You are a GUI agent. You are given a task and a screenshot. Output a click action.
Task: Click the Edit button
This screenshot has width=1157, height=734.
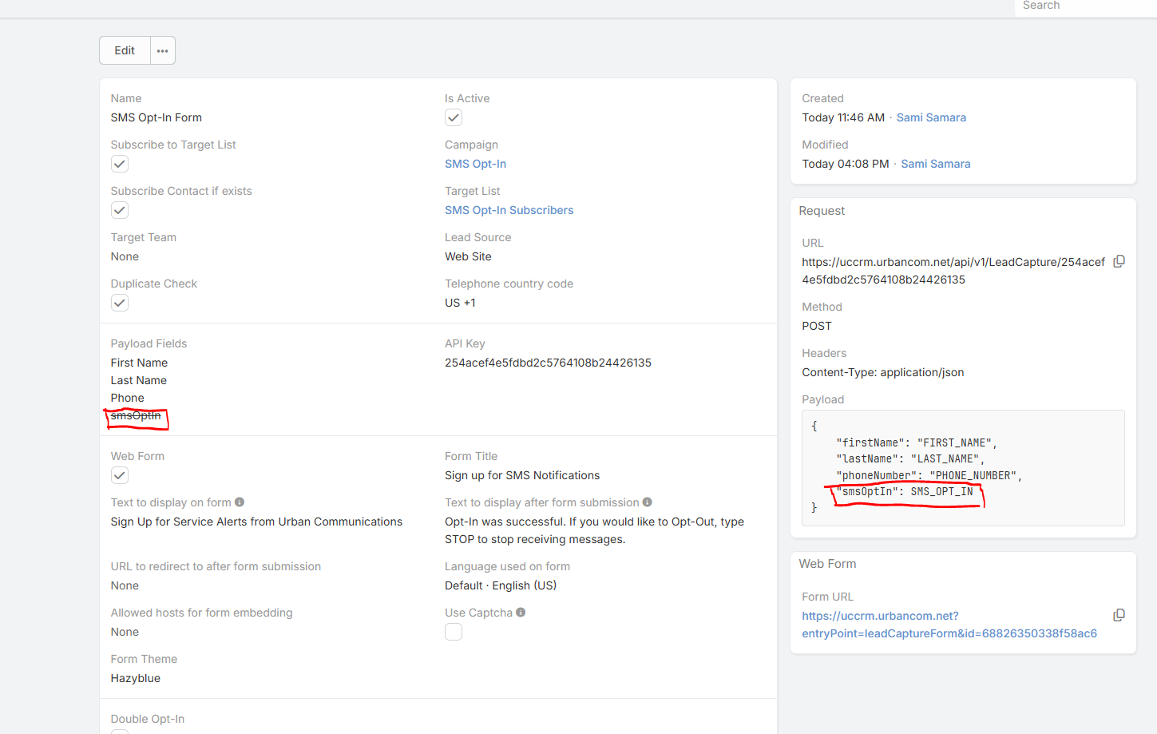coord(125,50)
